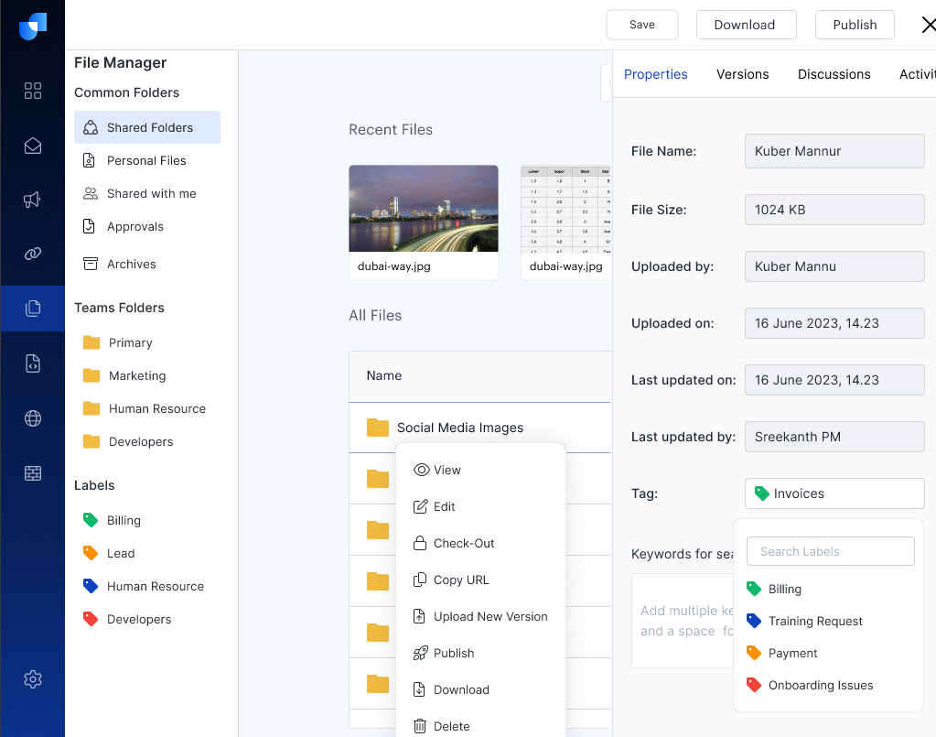Click the green Billing tag icon in sidebar

[91, 520]
